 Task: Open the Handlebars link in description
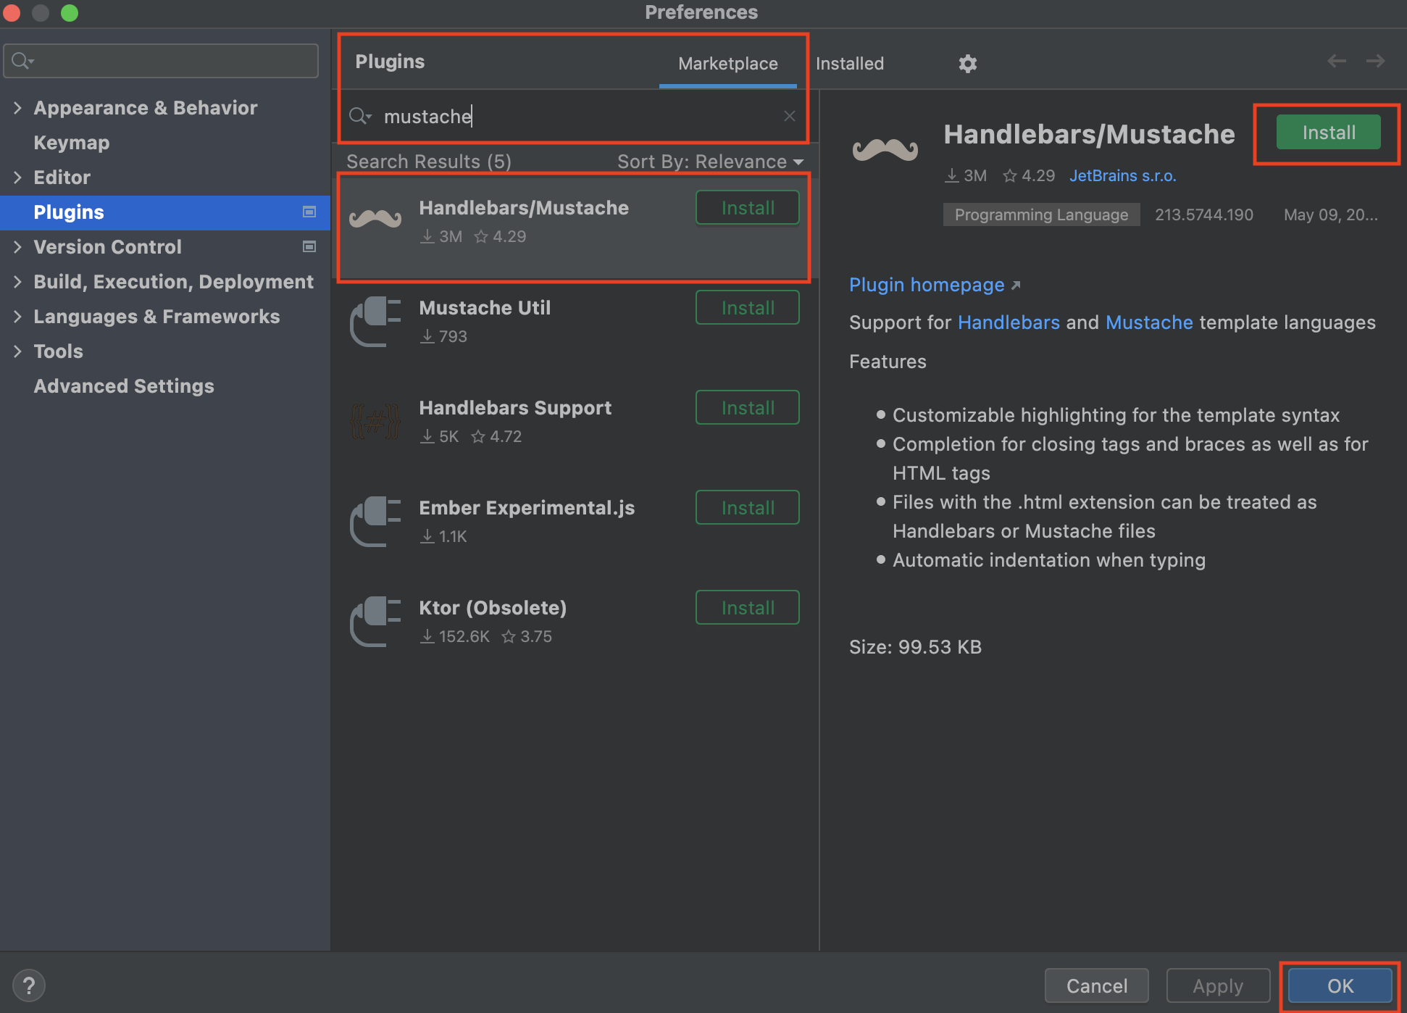[x=1009, y=322]
